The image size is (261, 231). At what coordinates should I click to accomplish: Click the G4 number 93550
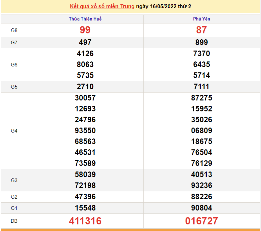click(x=85, y=131)
